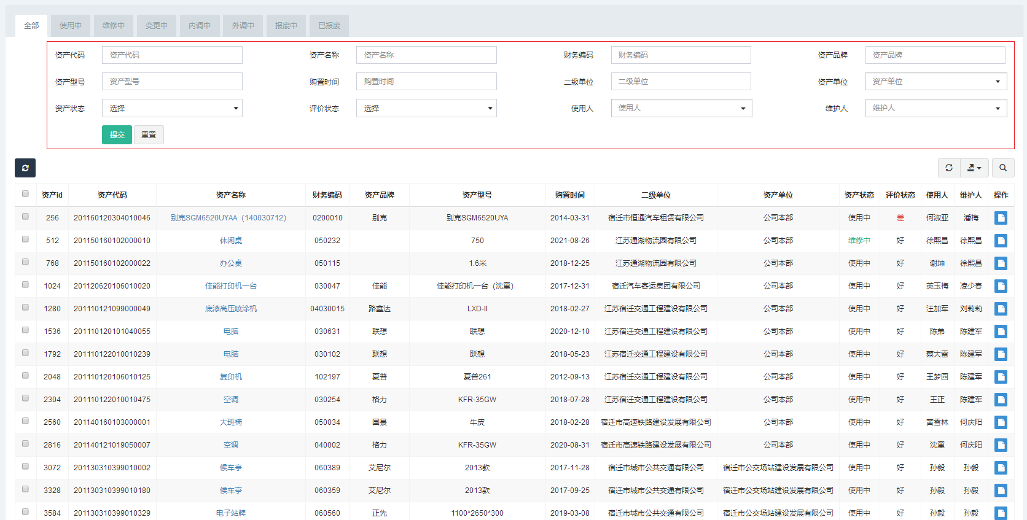Open the 底漆高压喷涂机 asset link

(231, 309)
